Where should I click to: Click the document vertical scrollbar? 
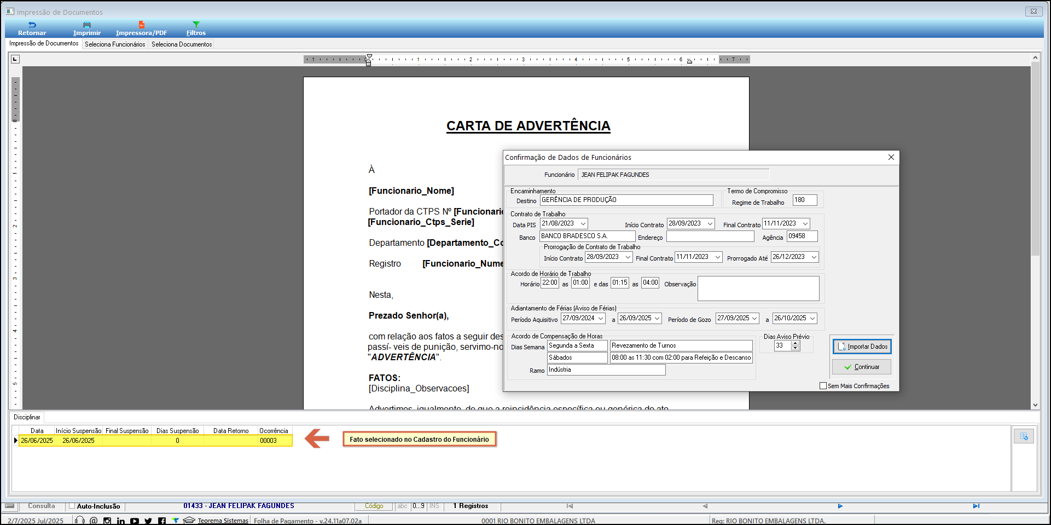1035,159
